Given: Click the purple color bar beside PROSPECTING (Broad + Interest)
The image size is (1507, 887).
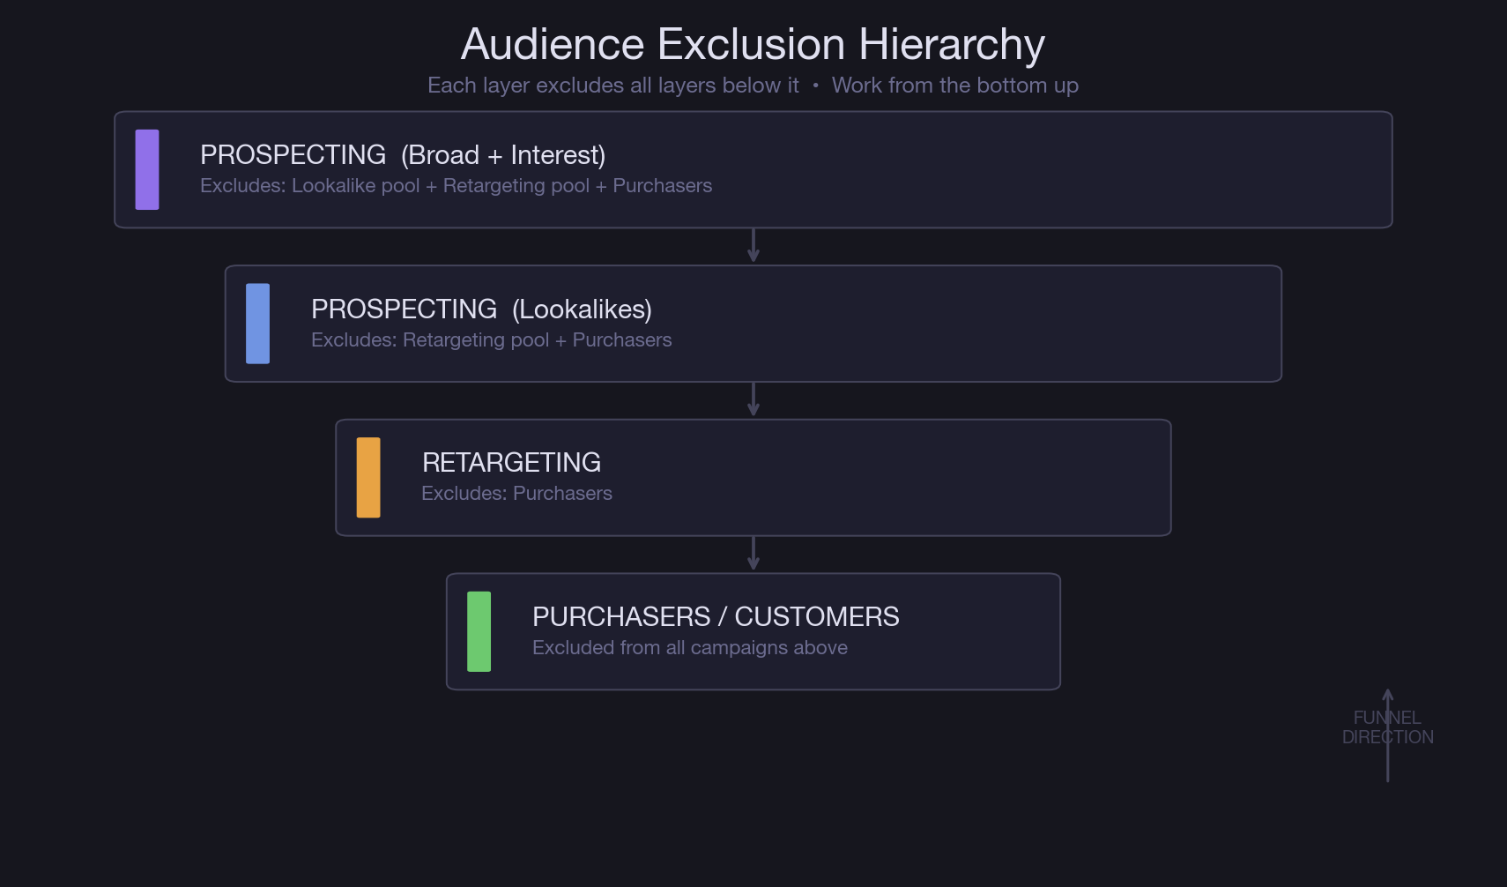Looking at the screenshot, I should point(146,169).
